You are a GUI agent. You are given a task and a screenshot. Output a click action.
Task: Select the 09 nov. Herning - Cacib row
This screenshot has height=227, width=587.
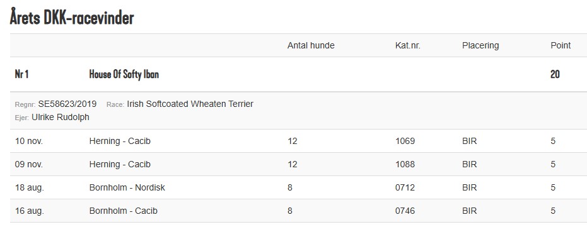click(298, 164)
